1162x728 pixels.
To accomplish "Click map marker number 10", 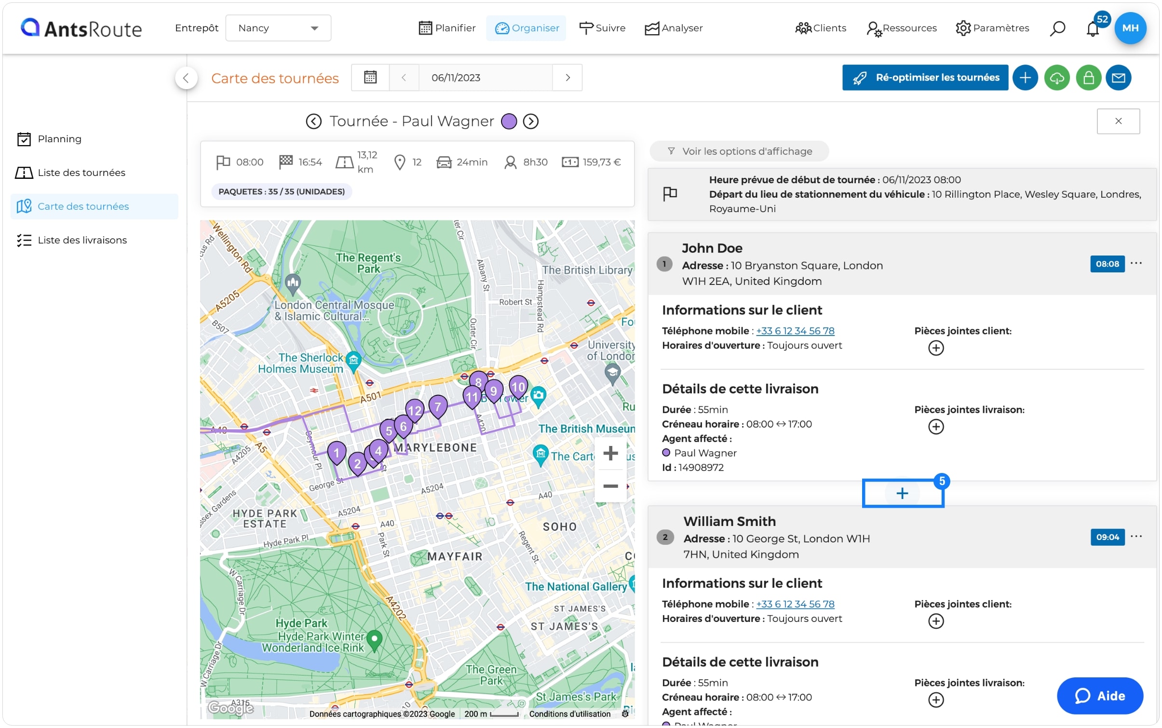I will click(x=518, y=387).
